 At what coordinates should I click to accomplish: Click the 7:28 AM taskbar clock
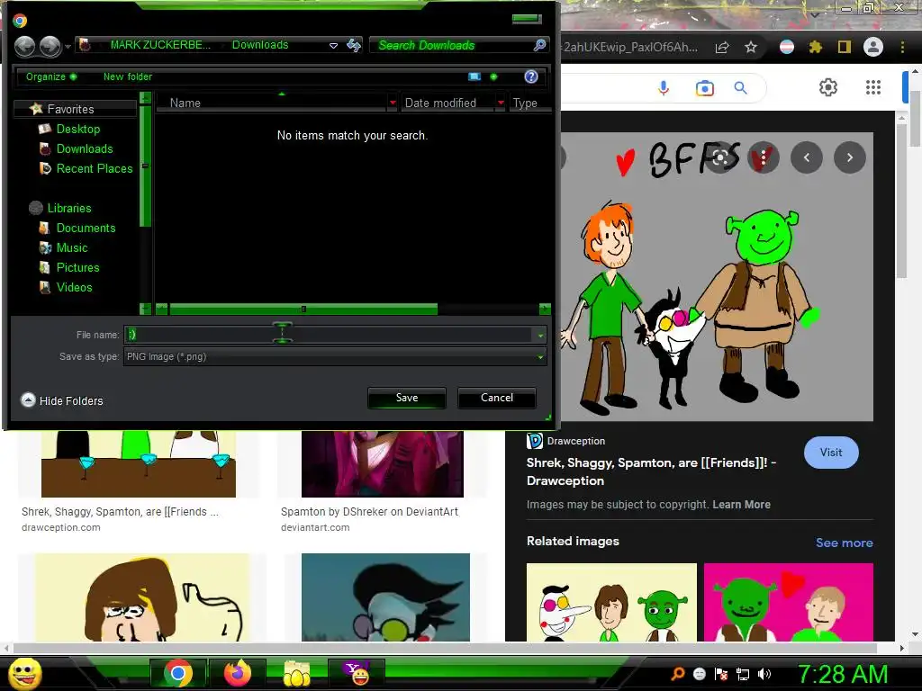click(843, 674)
